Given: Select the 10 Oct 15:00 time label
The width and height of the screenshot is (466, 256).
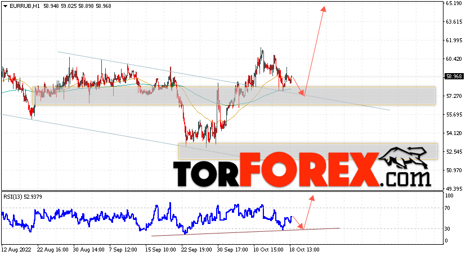Looking at the screenshot, I should (268, 250).
